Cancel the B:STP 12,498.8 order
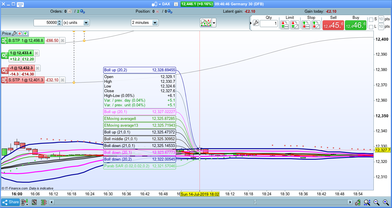 pos(62,41)
